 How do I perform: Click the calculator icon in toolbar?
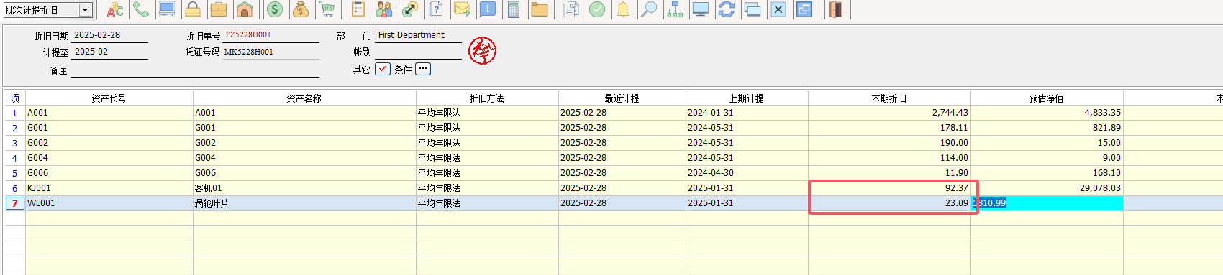514,9
